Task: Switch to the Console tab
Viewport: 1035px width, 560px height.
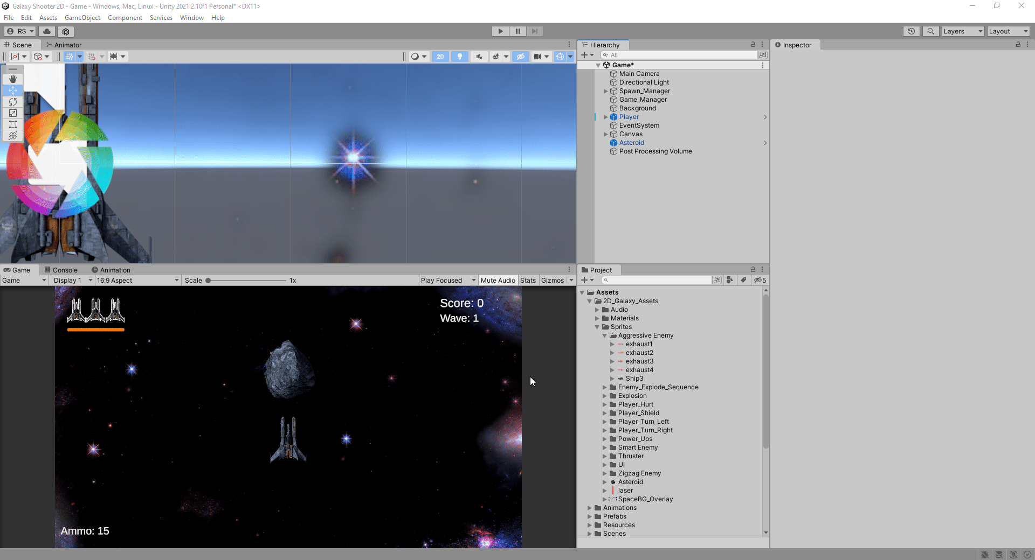Action: (x=61, y=270)
